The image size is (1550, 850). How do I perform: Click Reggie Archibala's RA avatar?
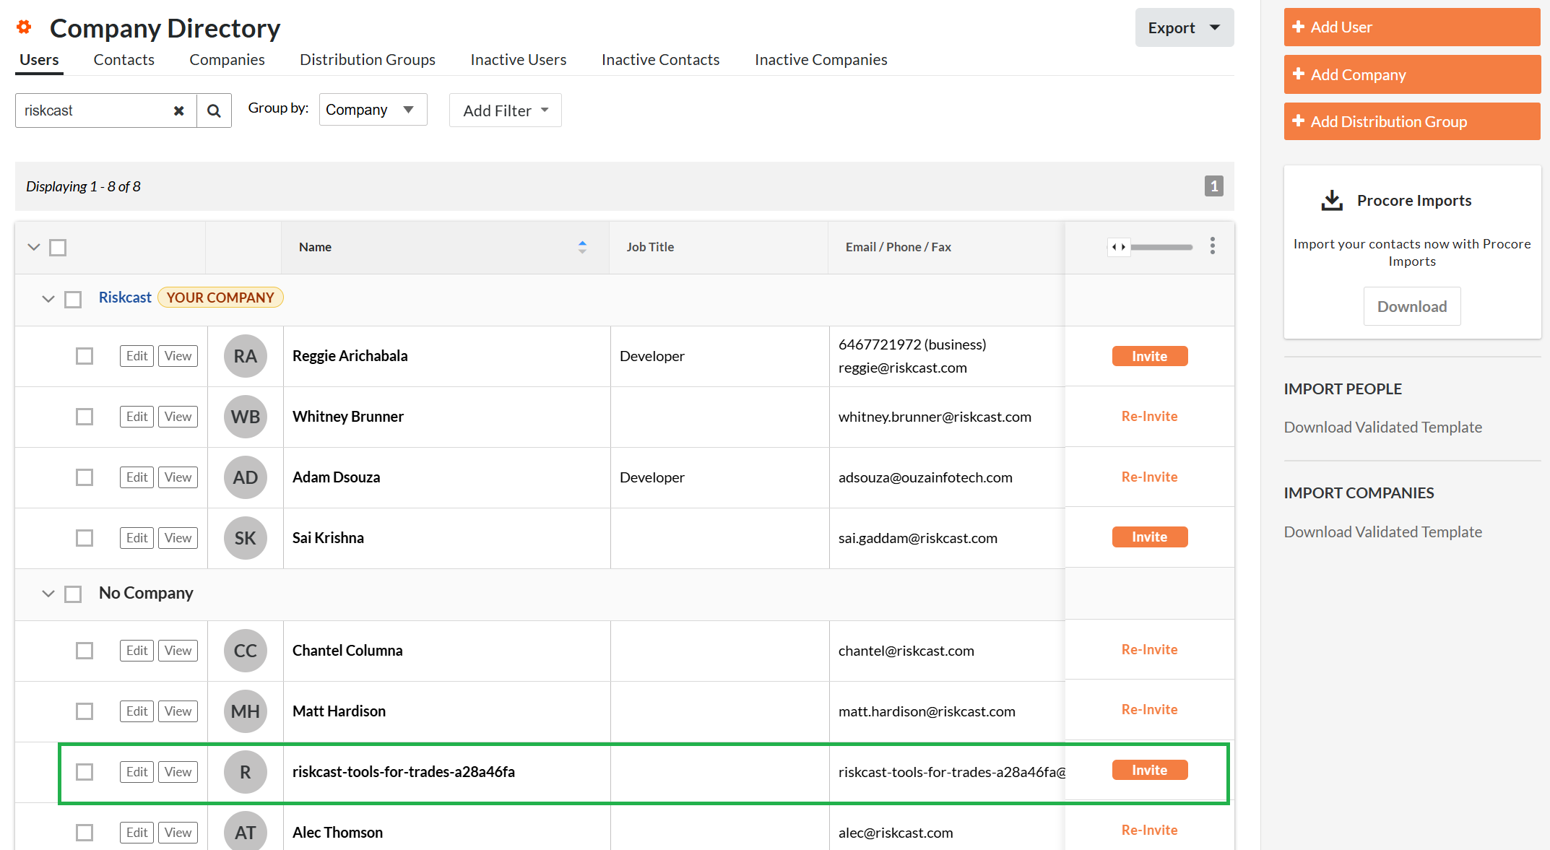[x=245, y=356]
